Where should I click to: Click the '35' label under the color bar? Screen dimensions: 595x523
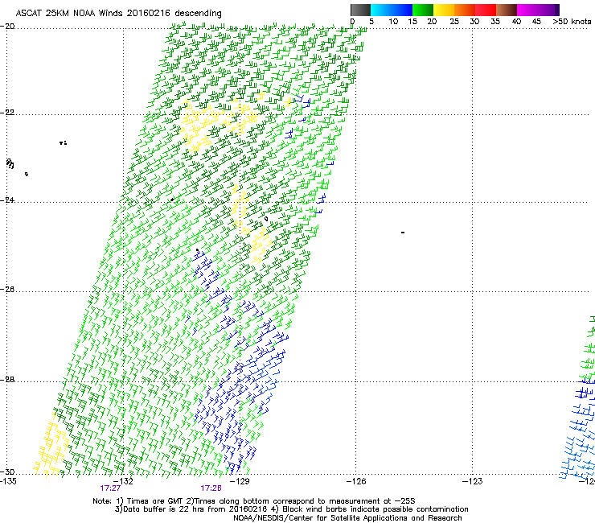495,22
